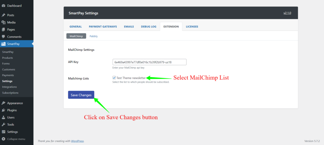The width and height of the screenshot is (324, 145).
Task: Open Integrations in SmartPay submenu
Action: pyautogui.click(x=9, y=87)
